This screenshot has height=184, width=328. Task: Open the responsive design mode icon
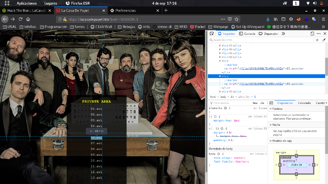click(x=312, y=34)
